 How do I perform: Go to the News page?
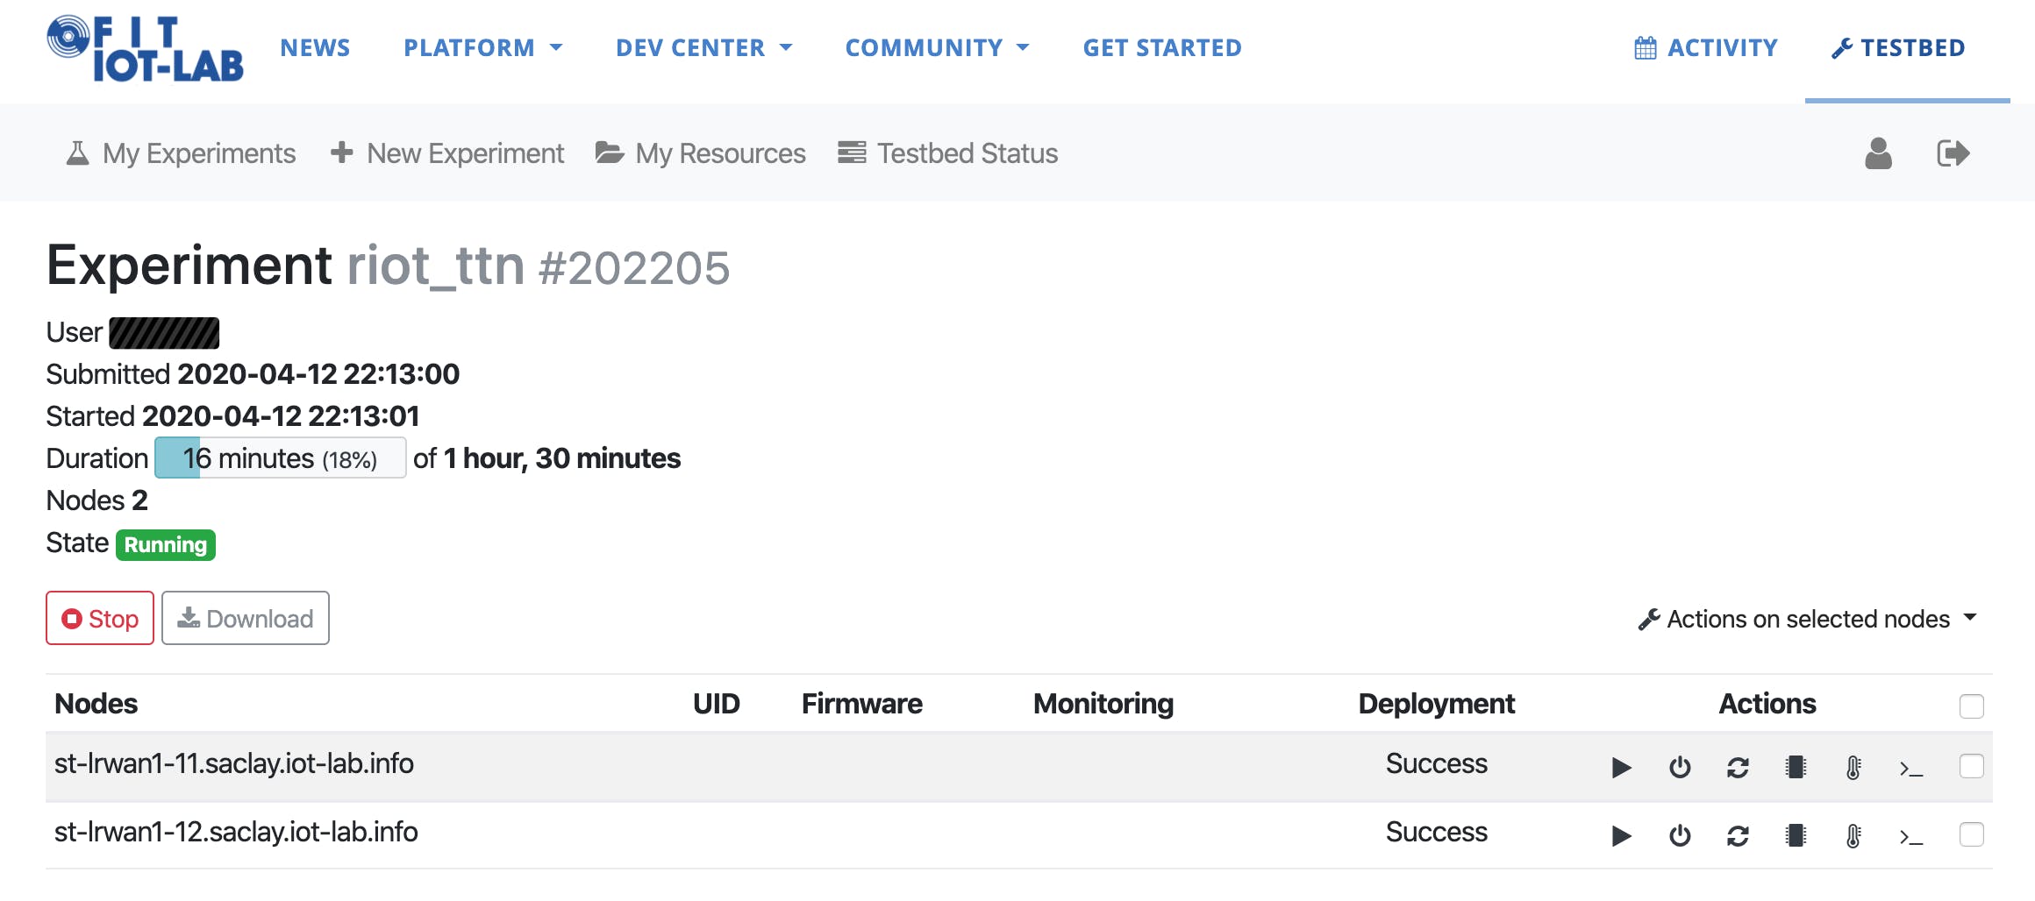315,47
